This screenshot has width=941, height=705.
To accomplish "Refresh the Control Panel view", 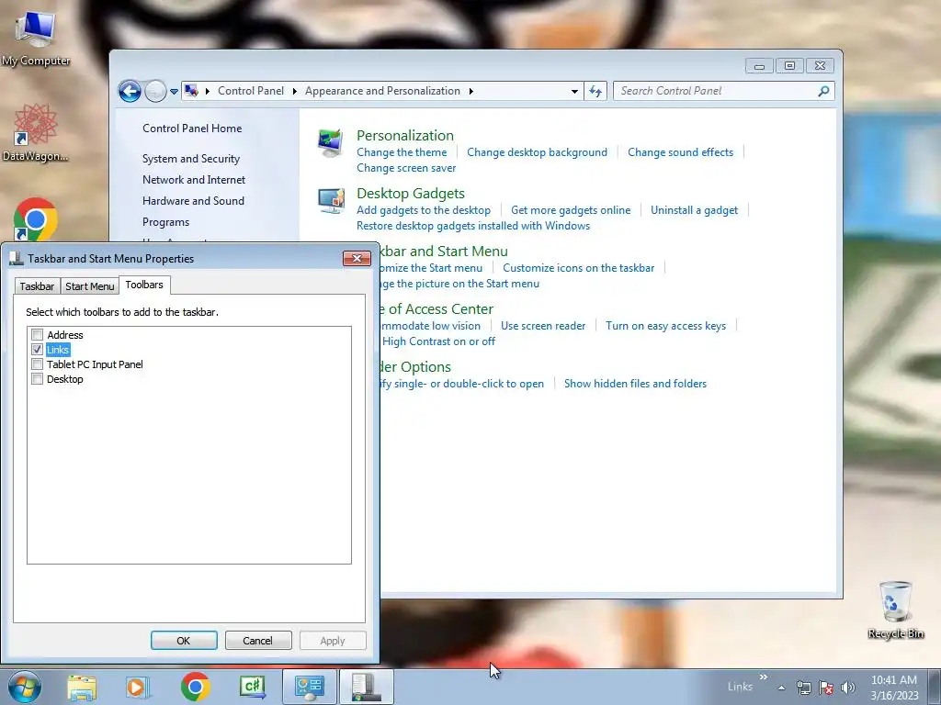I will pos(595,91).
